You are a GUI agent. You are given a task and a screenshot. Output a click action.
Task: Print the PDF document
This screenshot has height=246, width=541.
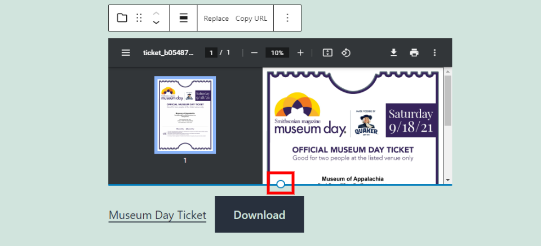point(414,53)
